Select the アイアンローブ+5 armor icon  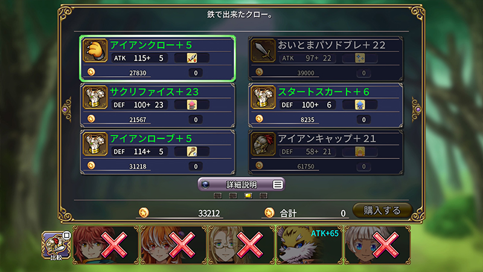(x=95, y=144)
